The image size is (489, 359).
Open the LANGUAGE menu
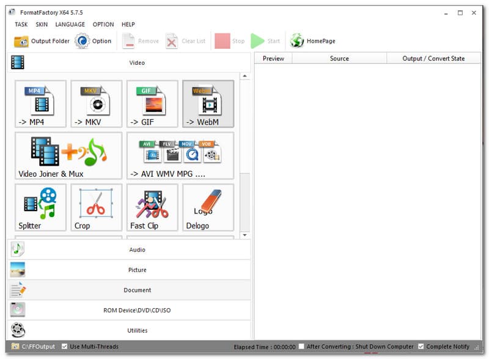pyautogui.click(x=70, y=24)
